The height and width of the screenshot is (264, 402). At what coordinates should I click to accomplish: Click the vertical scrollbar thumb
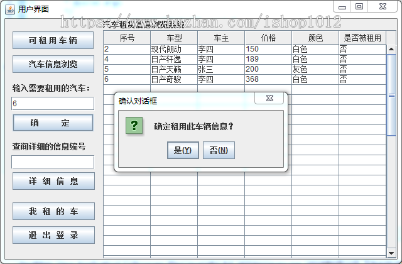point(391,95)
